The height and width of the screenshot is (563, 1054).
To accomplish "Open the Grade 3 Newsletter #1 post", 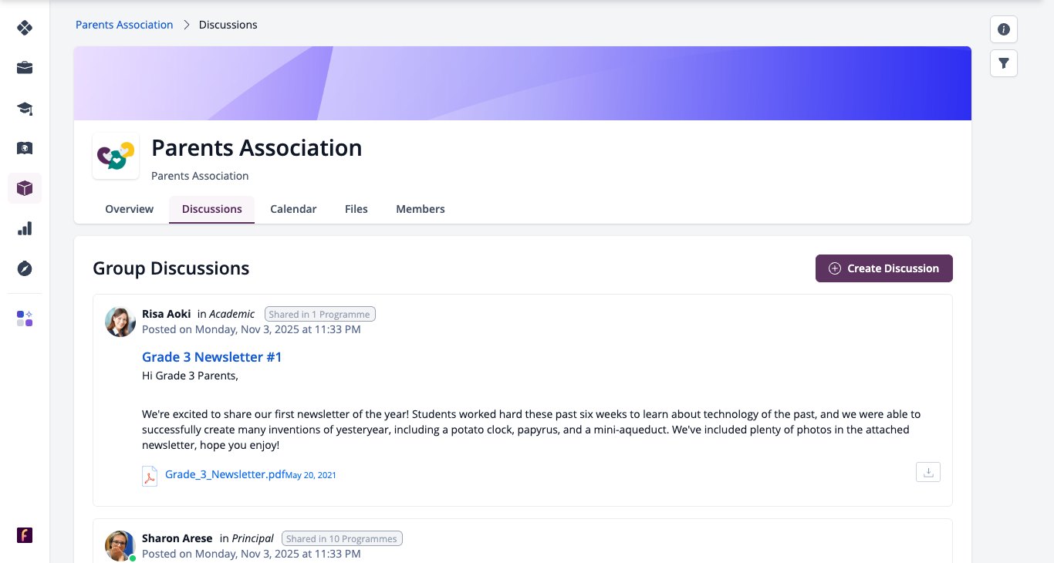I will [x=212, y=357].
